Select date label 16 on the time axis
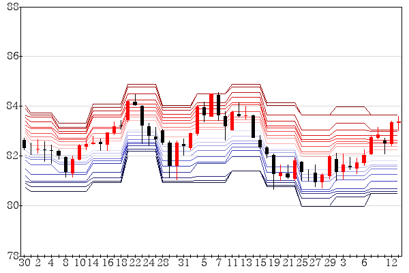 (108, 263)
